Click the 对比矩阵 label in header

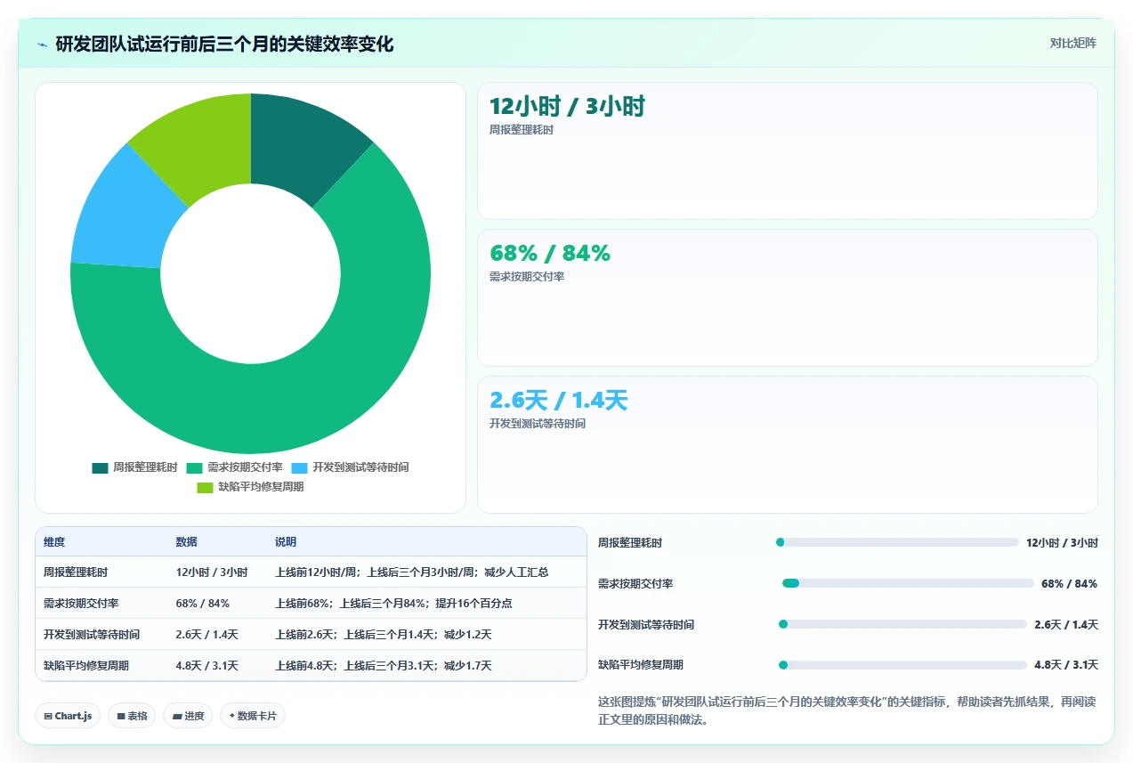tap(1073, 43)
